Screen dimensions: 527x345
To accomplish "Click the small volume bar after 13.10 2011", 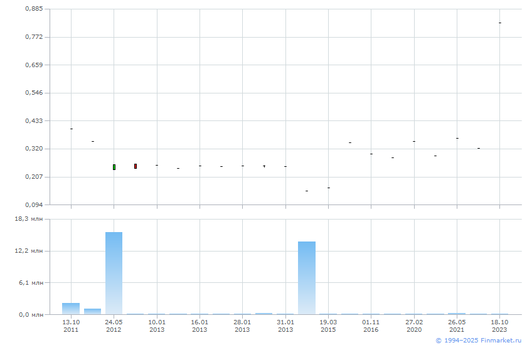I will click(x=92, y=311).
